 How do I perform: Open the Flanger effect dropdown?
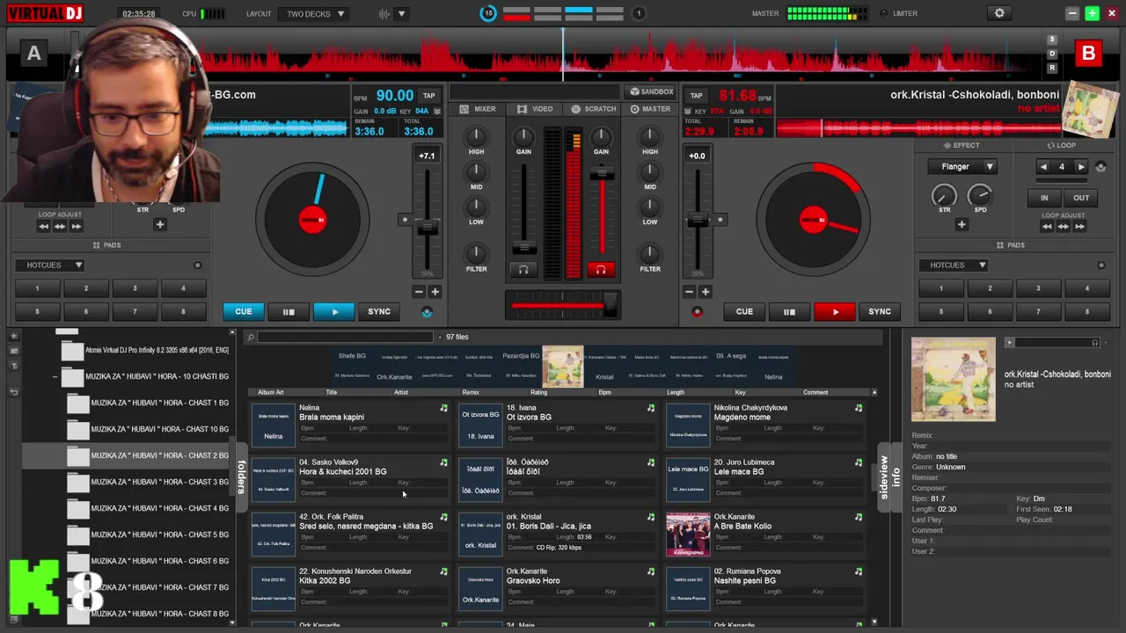click(x=961, y=166)
